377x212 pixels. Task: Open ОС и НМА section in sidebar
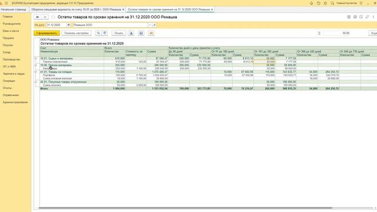tap(9, 67)
